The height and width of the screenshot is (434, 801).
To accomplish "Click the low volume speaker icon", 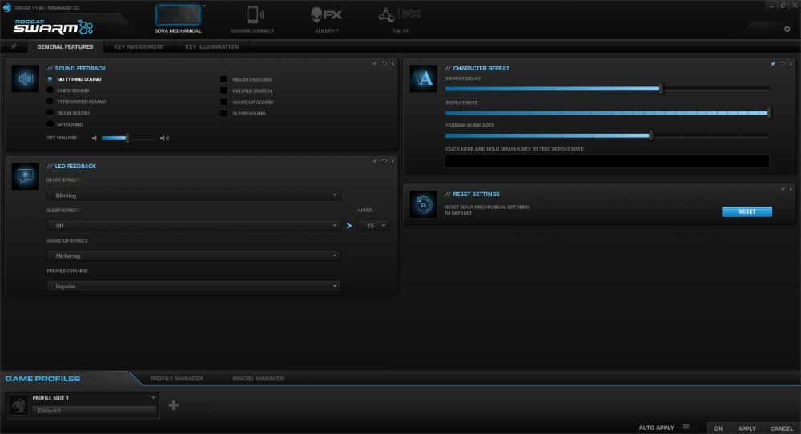I will (x=94, y=138).
